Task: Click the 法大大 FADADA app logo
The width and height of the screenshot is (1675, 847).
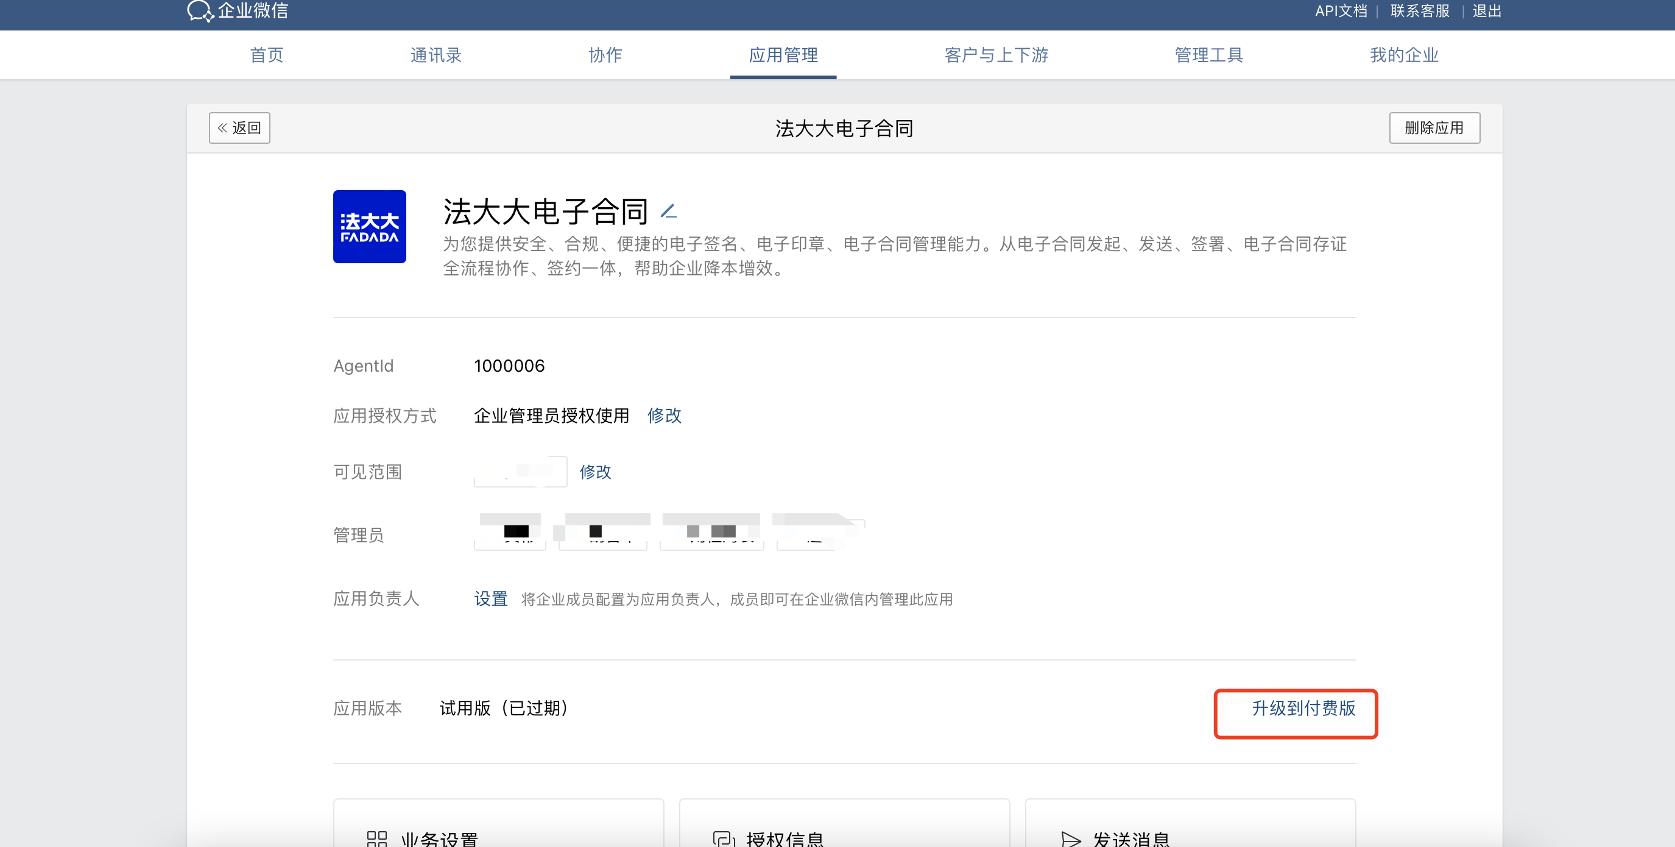Action: (x=369, y=227)
